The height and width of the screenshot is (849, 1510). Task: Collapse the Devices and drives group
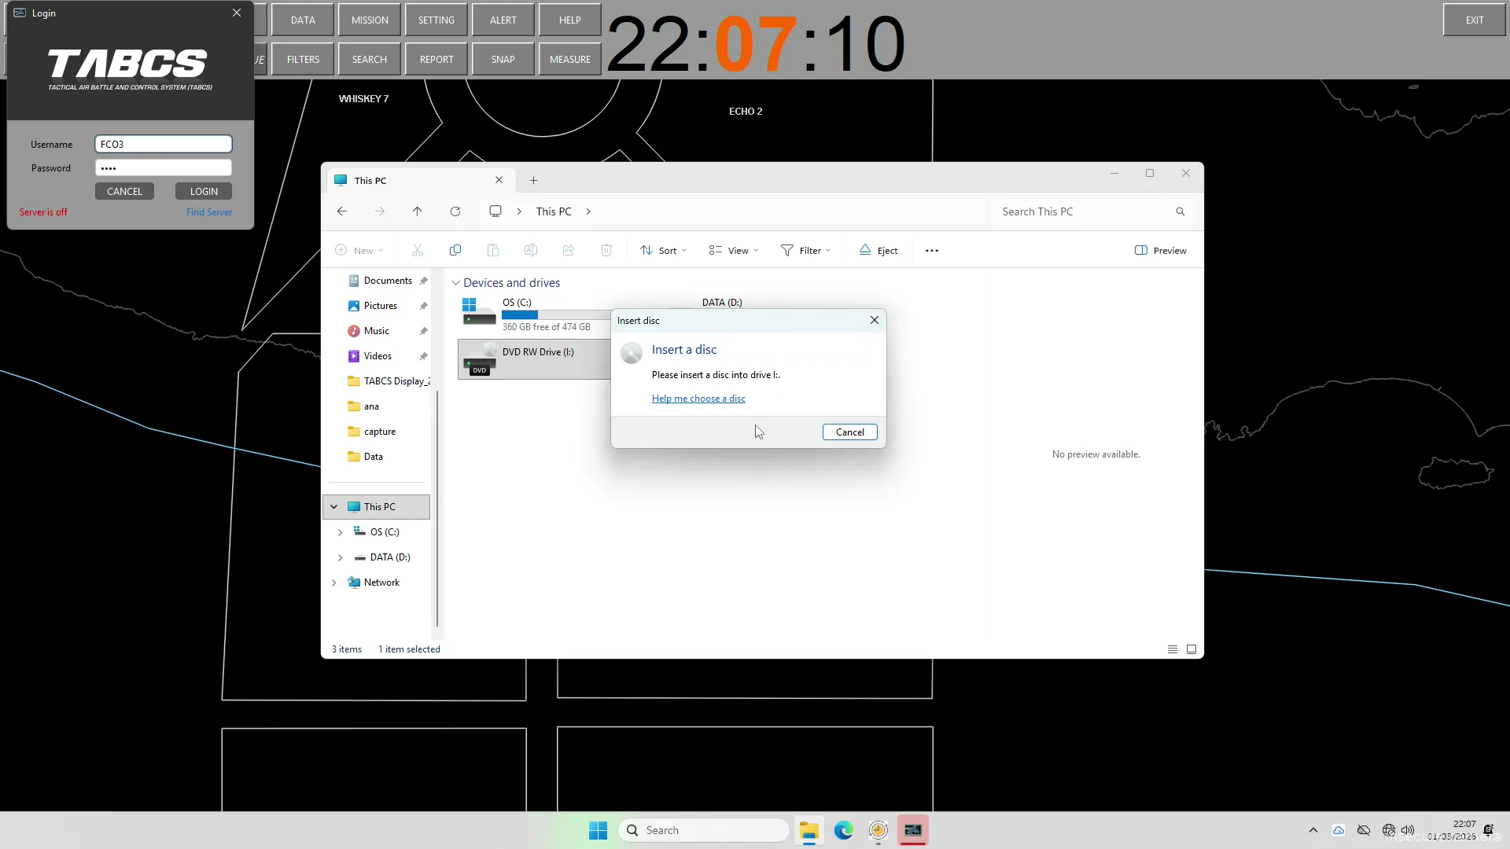pos(455,283)
